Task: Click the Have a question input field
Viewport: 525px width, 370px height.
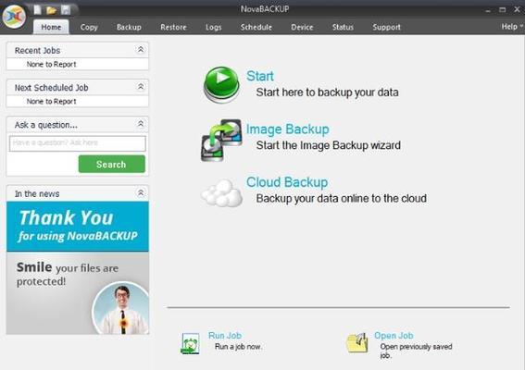Action: point(78,143)
